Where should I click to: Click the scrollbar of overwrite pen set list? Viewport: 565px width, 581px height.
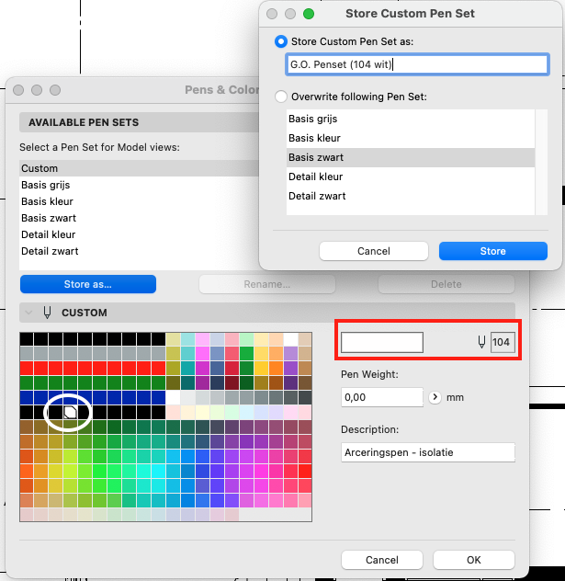(x=541, y=162)
